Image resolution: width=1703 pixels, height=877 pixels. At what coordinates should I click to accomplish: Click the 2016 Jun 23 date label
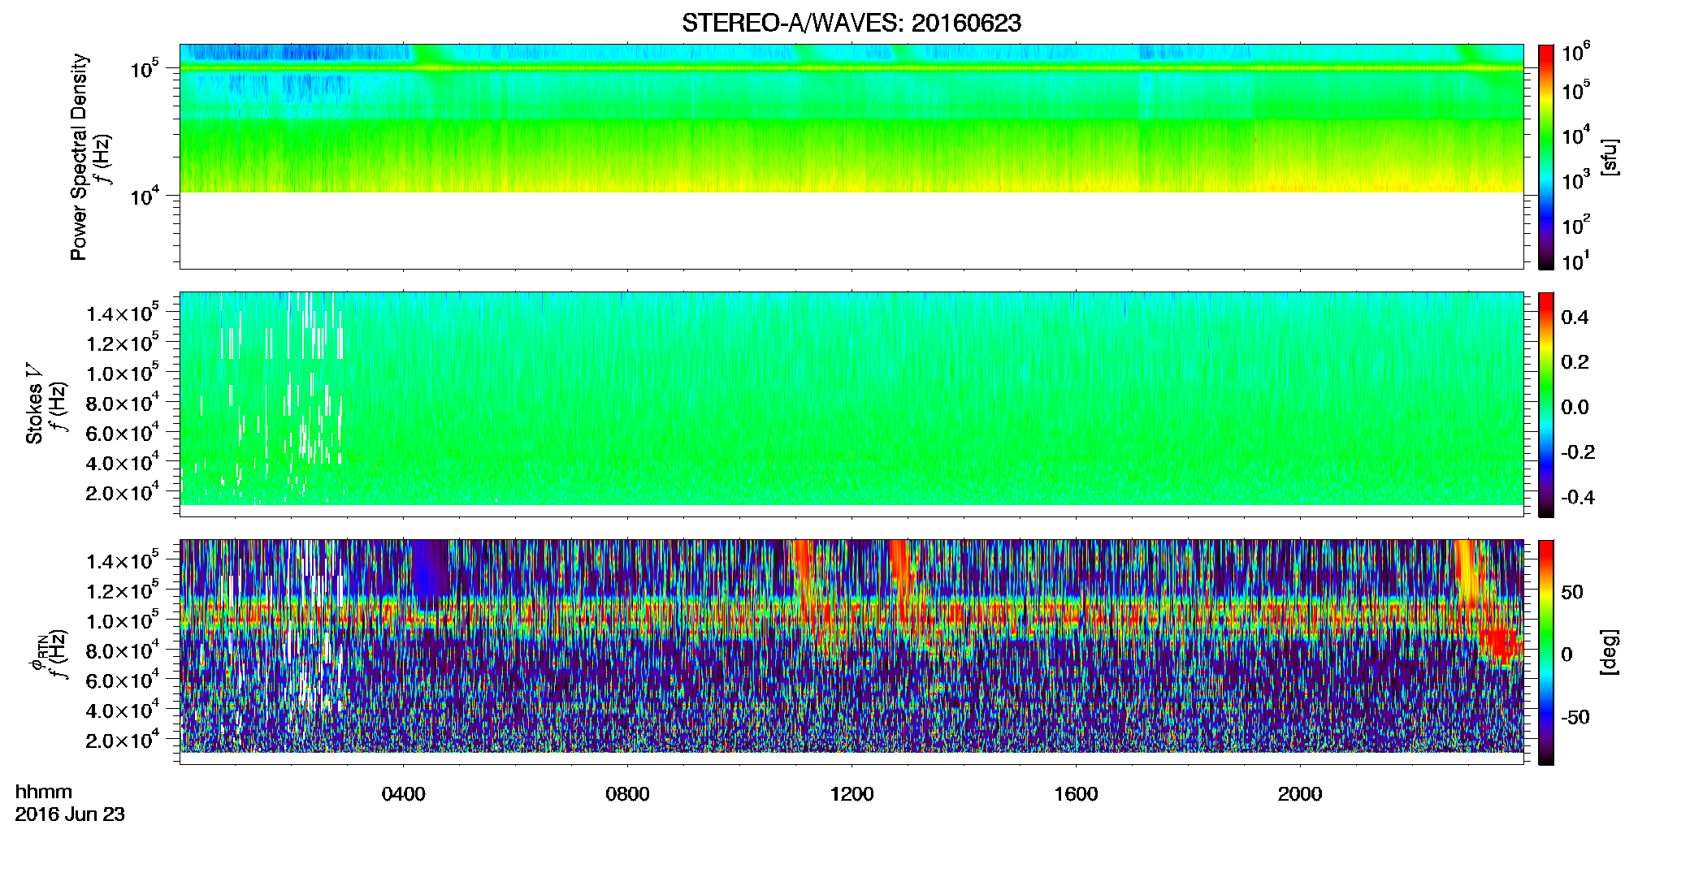pos(70,814)
